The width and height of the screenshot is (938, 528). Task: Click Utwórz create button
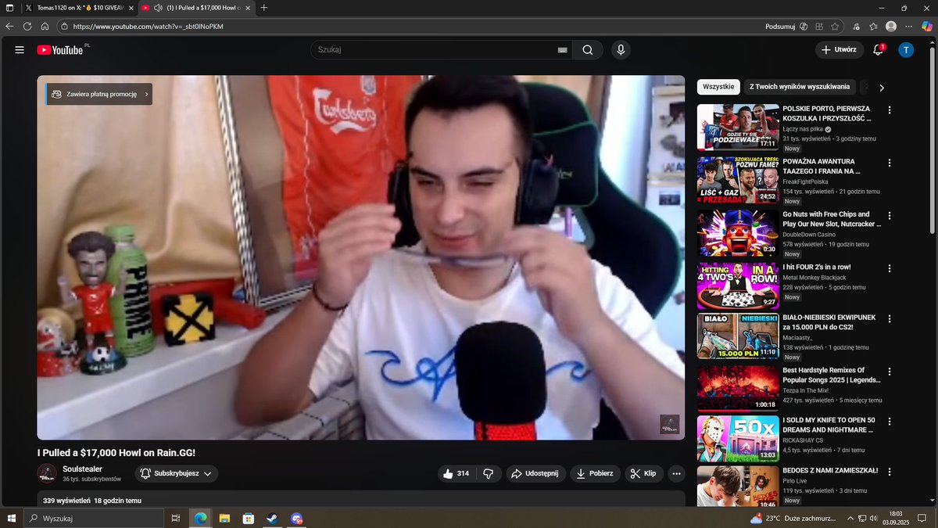tap(839, 50)
